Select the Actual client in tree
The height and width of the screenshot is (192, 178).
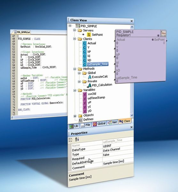[x=92, y=43]
